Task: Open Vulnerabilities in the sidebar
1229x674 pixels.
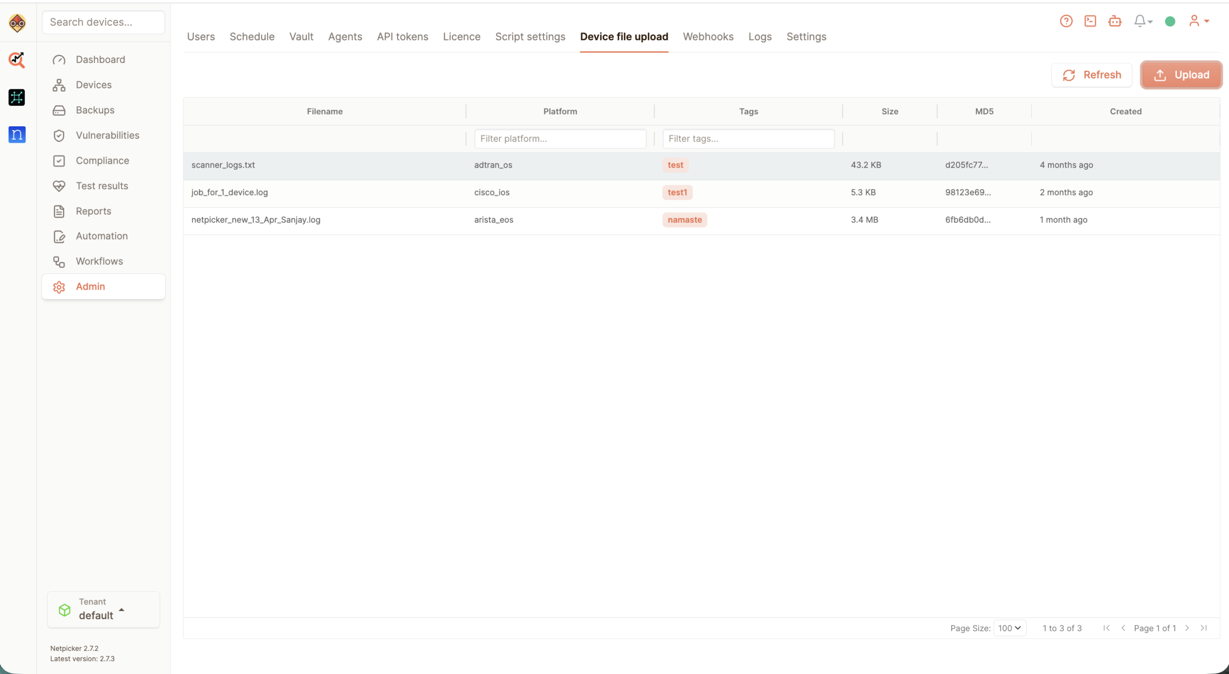Action: [x=103, y=135]
